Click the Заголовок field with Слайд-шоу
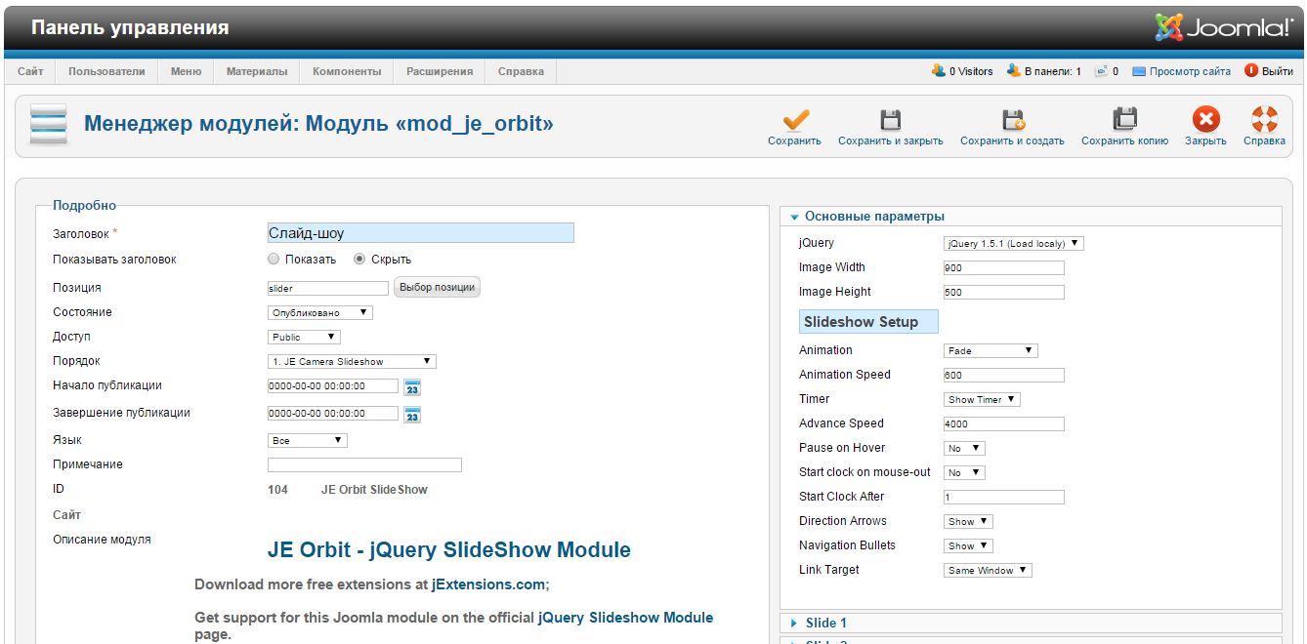The image size is (1307, 644). 421,233
